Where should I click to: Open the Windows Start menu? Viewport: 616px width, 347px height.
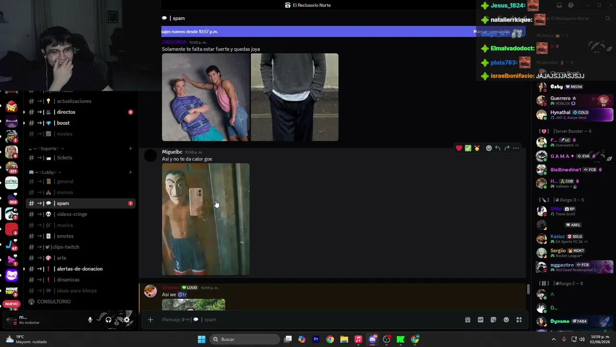coord(202,339)
